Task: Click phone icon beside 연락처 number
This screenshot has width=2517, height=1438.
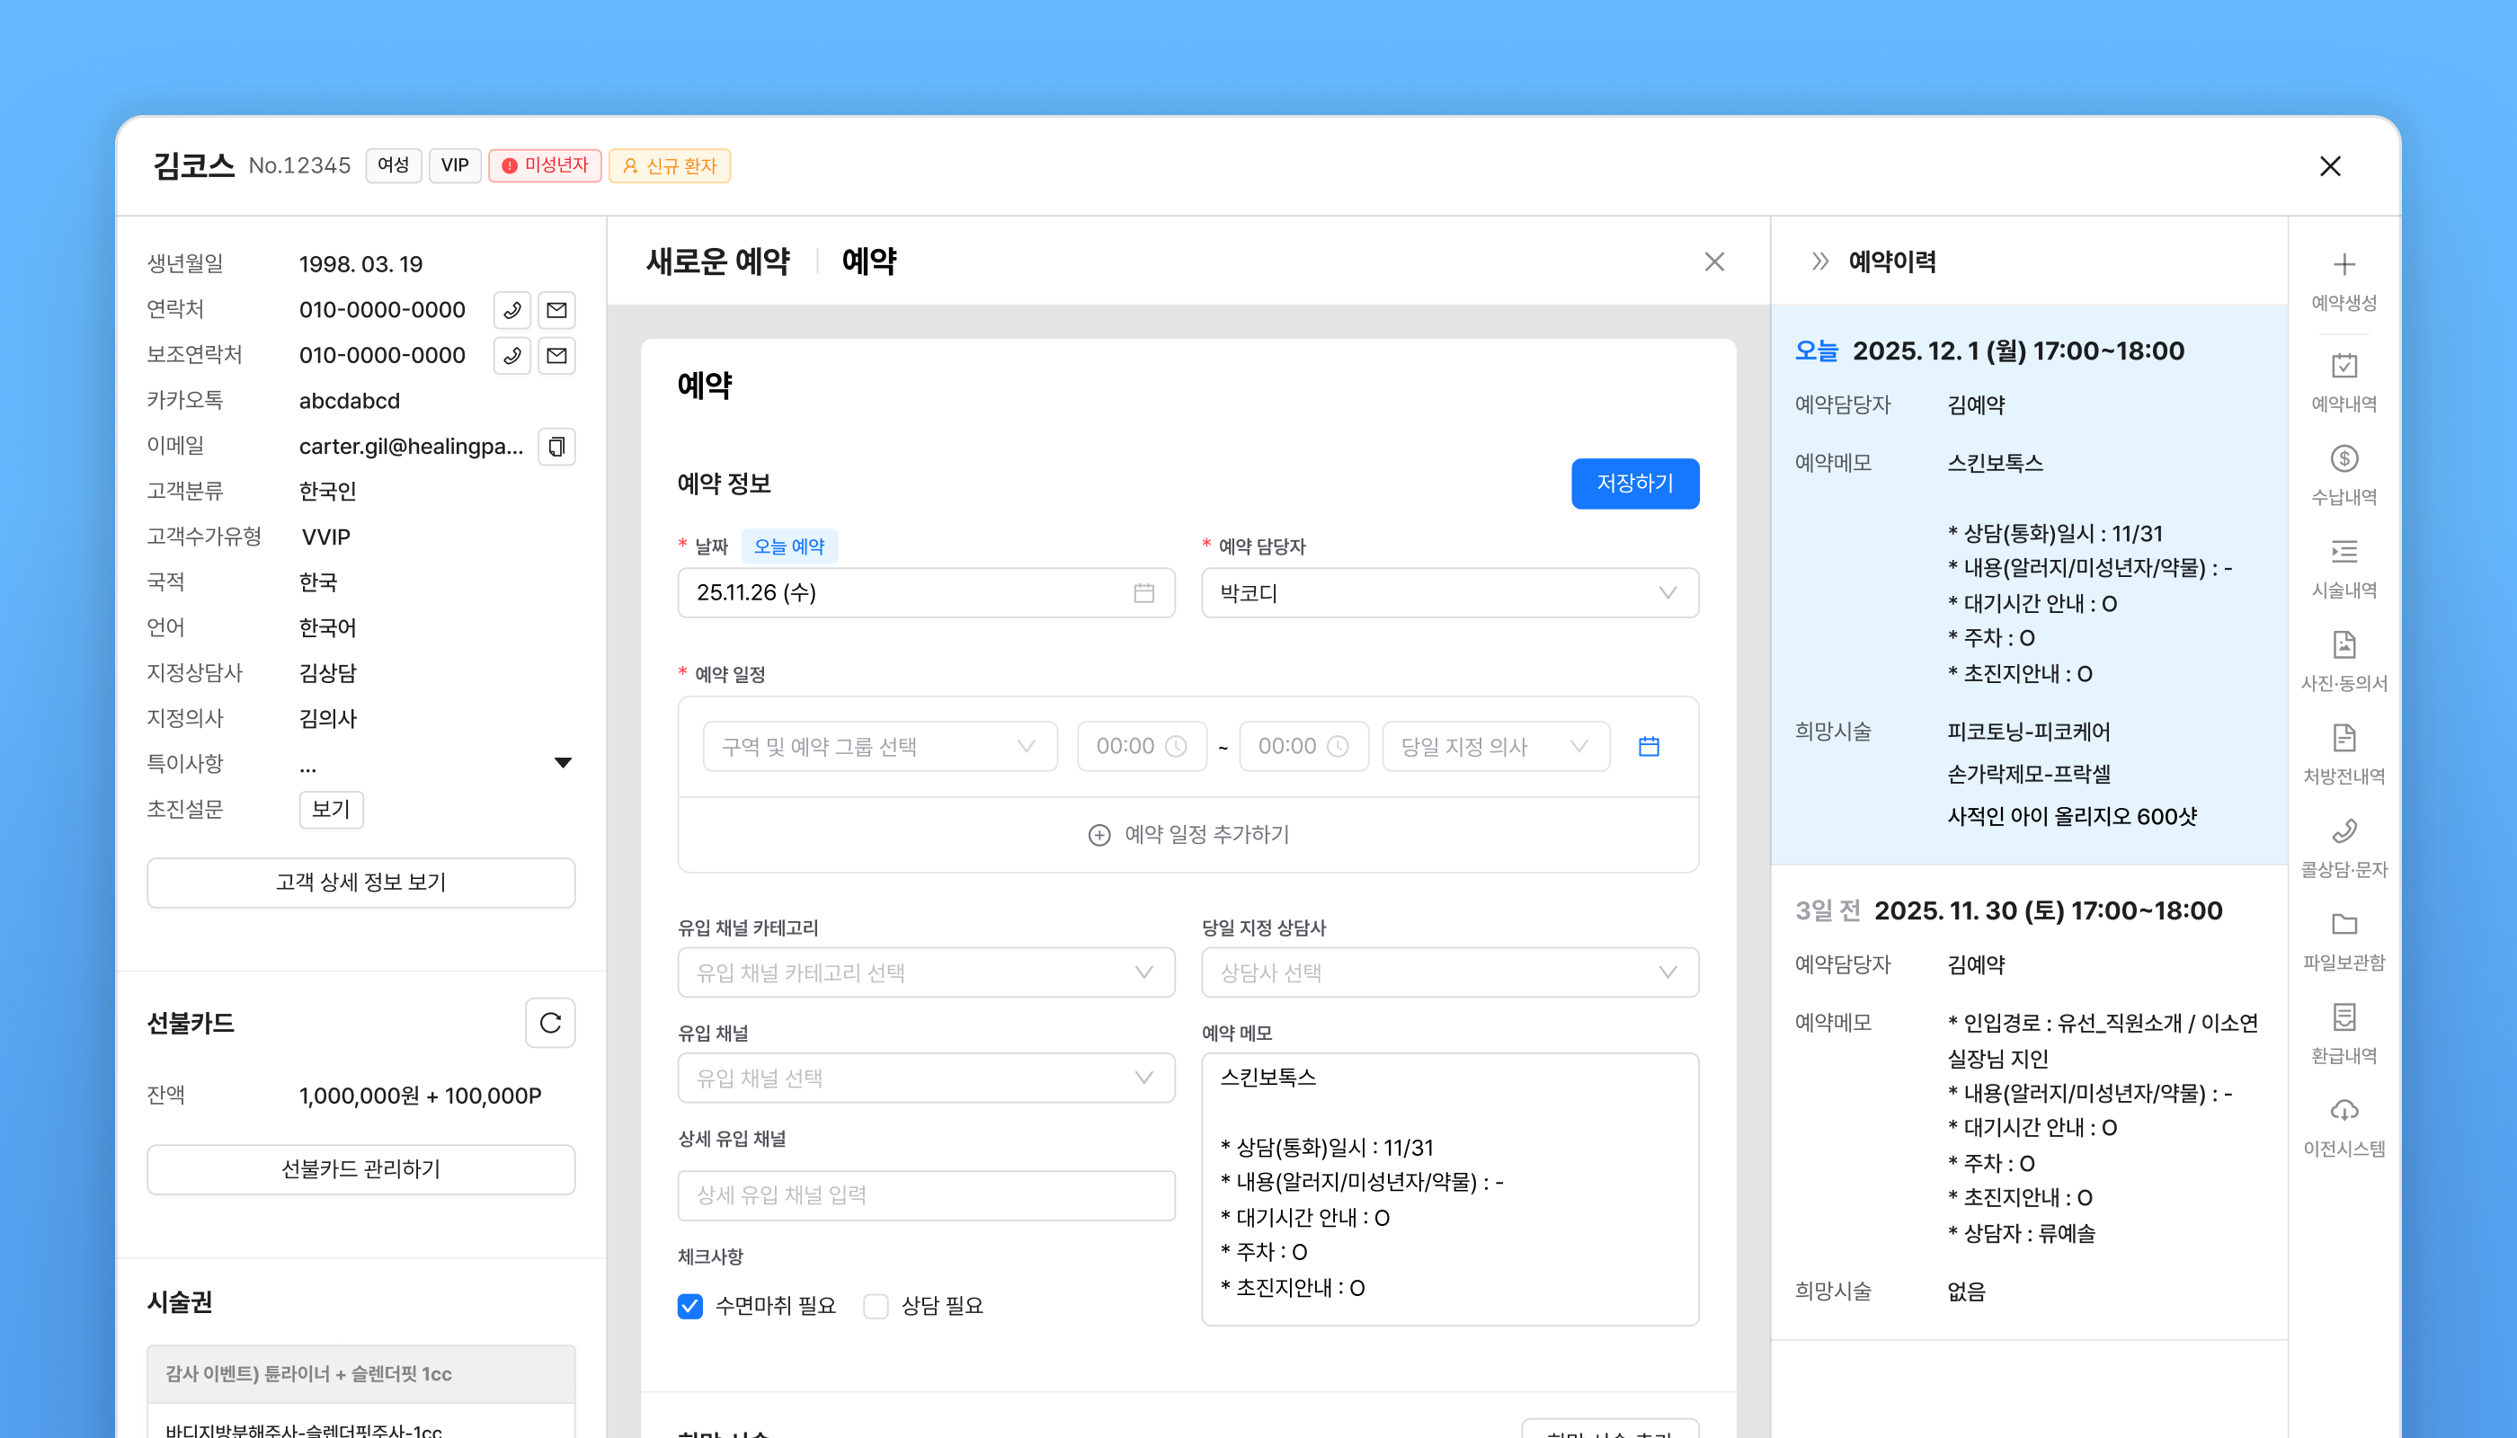Action: [x=511, y=310]
